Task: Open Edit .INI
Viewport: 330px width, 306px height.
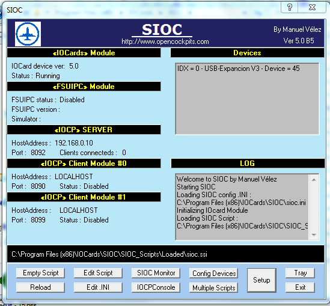Action: pos(98,287)
